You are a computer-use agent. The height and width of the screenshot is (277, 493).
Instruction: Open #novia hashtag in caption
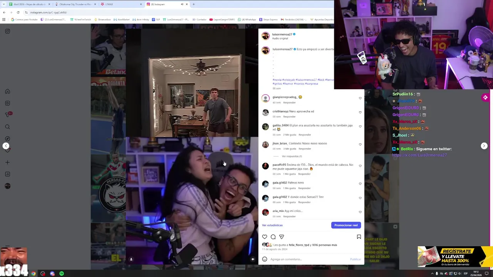pyautogui.click(x=277, y=80)
